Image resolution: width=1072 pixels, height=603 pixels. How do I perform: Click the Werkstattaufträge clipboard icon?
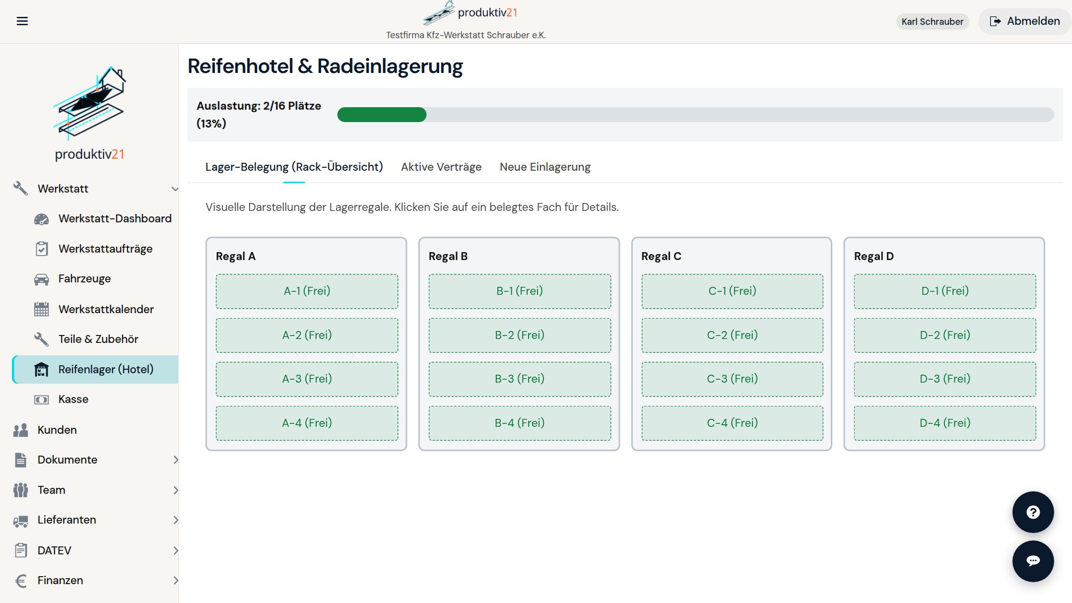[42, 249]
